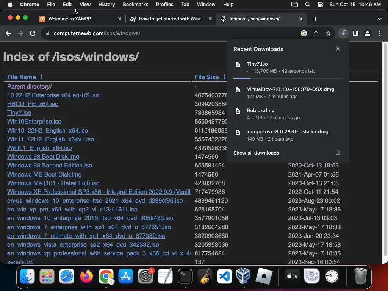Launch Safari from the Dock
Screen dimensions: 388x291
pos(67,276)
